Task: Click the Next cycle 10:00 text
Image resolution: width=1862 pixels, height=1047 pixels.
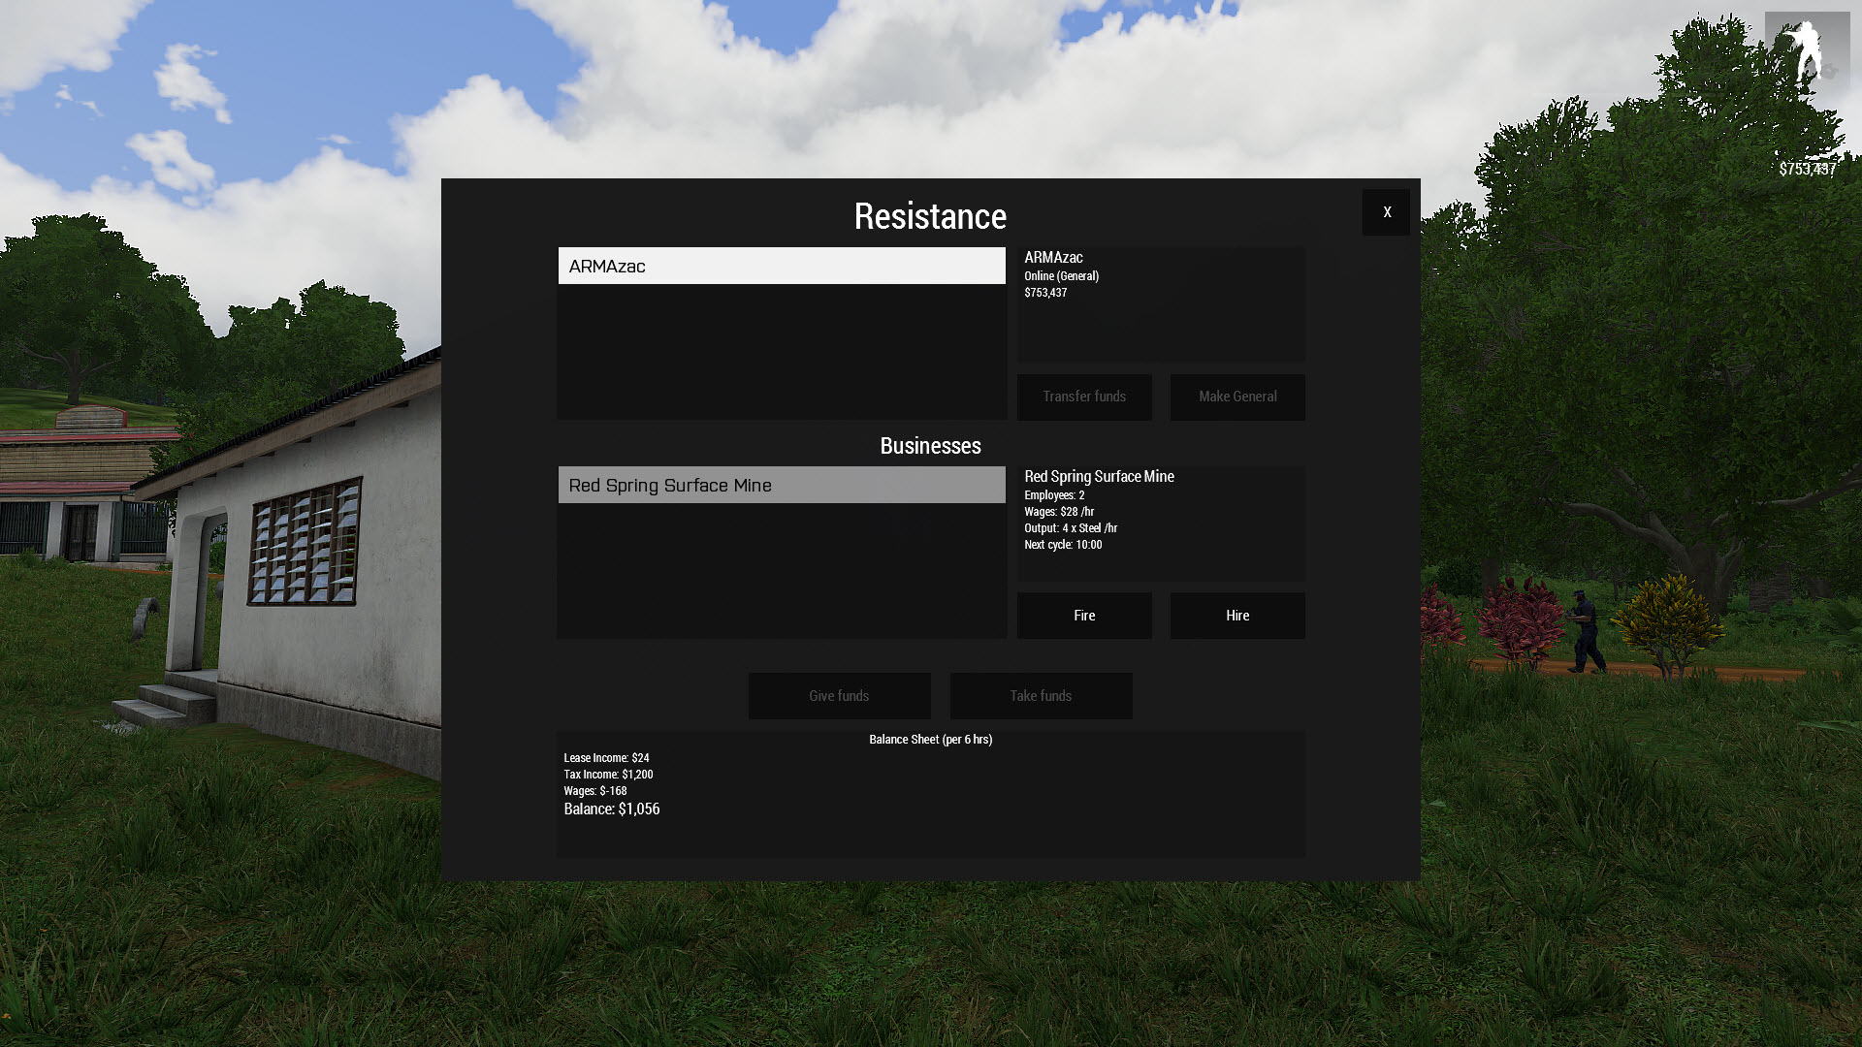Action: pos(1063,545)
